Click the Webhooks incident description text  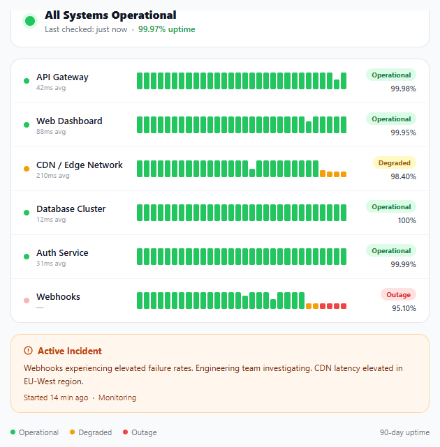(213, 374)
